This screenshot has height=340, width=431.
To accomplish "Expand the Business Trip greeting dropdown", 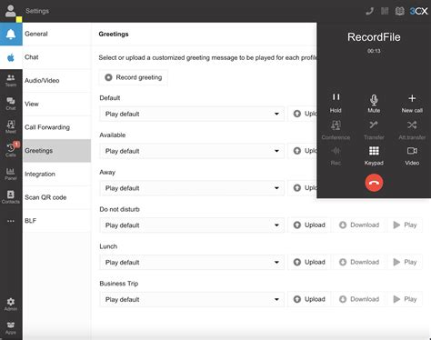I will click(x=192, y=299).
